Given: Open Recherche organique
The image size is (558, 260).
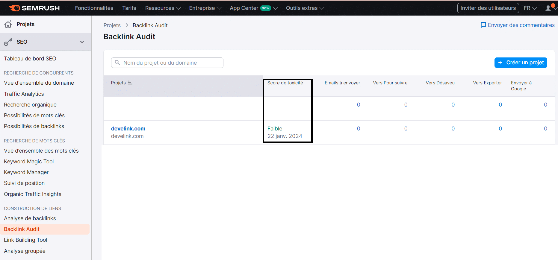Looking at the screenshot, I should [30, 105].
